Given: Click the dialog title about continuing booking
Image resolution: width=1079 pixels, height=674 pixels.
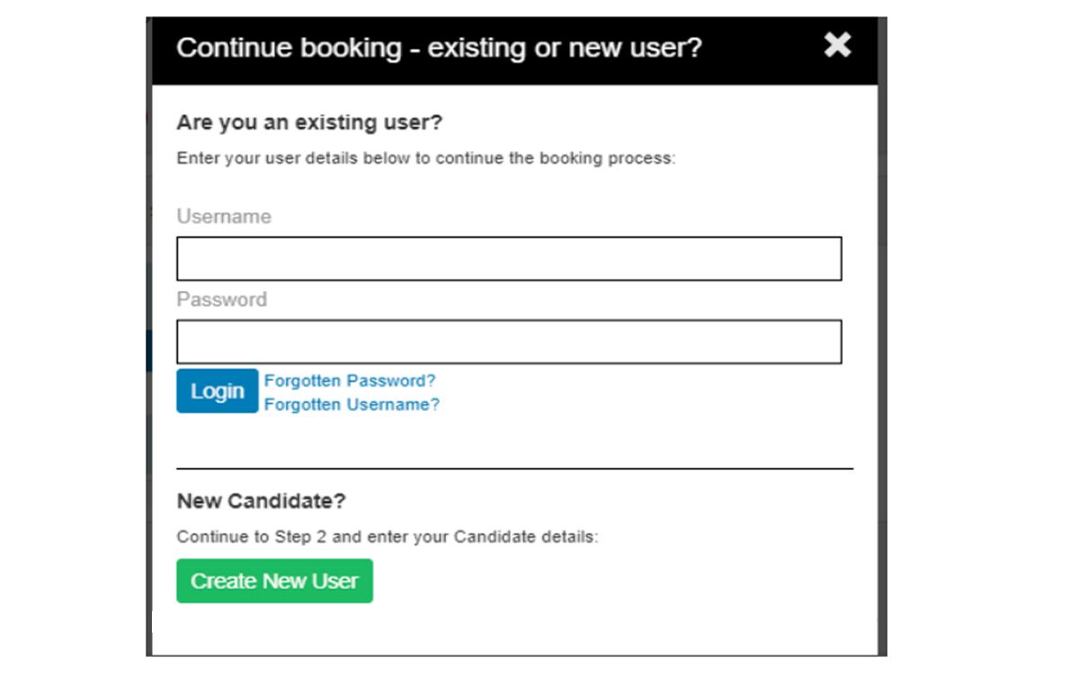Looking at the screenshot, I should tap(439, 48).
